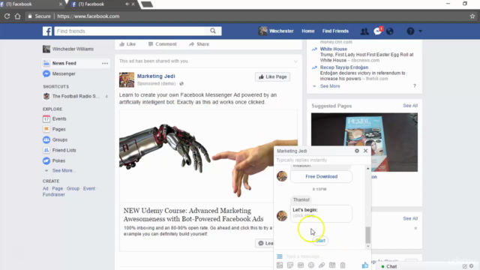480x270 pixels.
Task: Click Recep Tayyip Erdoğan trending link
Action: tap(344, 67)
